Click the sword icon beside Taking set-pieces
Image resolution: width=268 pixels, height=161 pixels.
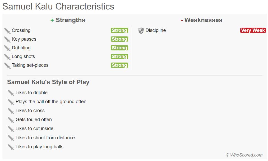click(7, 65)
